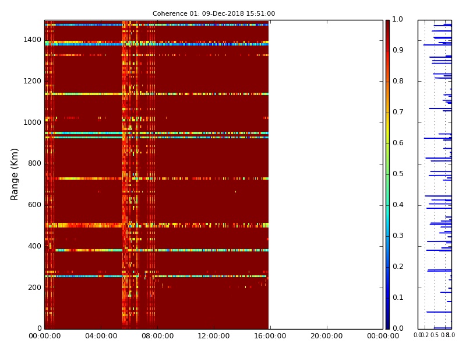Click the 0.6 colorbar tick label
The image size is (466, 350).
click(x=398, y=143)
